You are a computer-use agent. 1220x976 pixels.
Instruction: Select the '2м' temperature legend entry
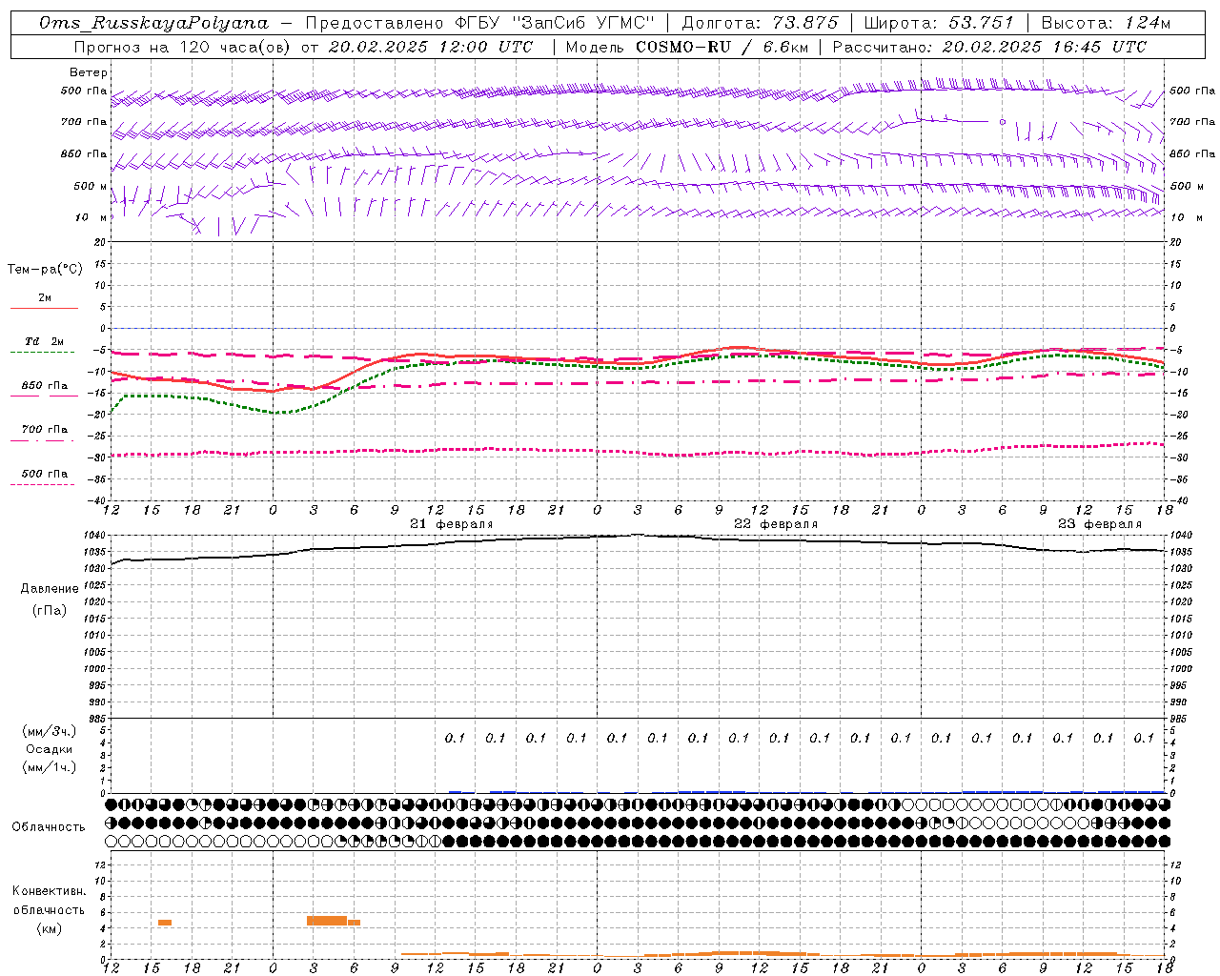(45, 298)
